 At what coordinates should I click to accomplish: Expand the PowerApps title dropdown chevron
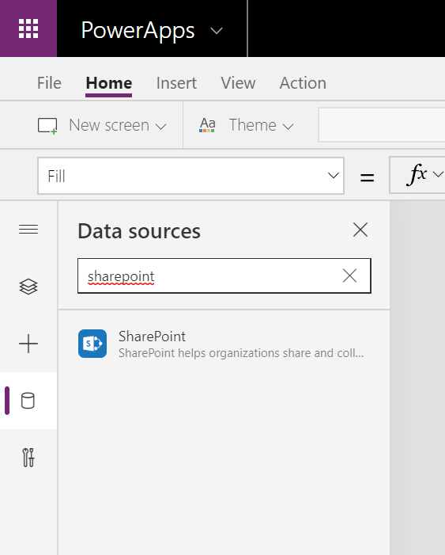[x=217, y=31]
